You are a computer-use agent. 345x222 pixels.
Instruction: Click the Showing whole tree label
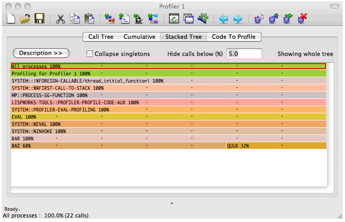coord(305,54)
